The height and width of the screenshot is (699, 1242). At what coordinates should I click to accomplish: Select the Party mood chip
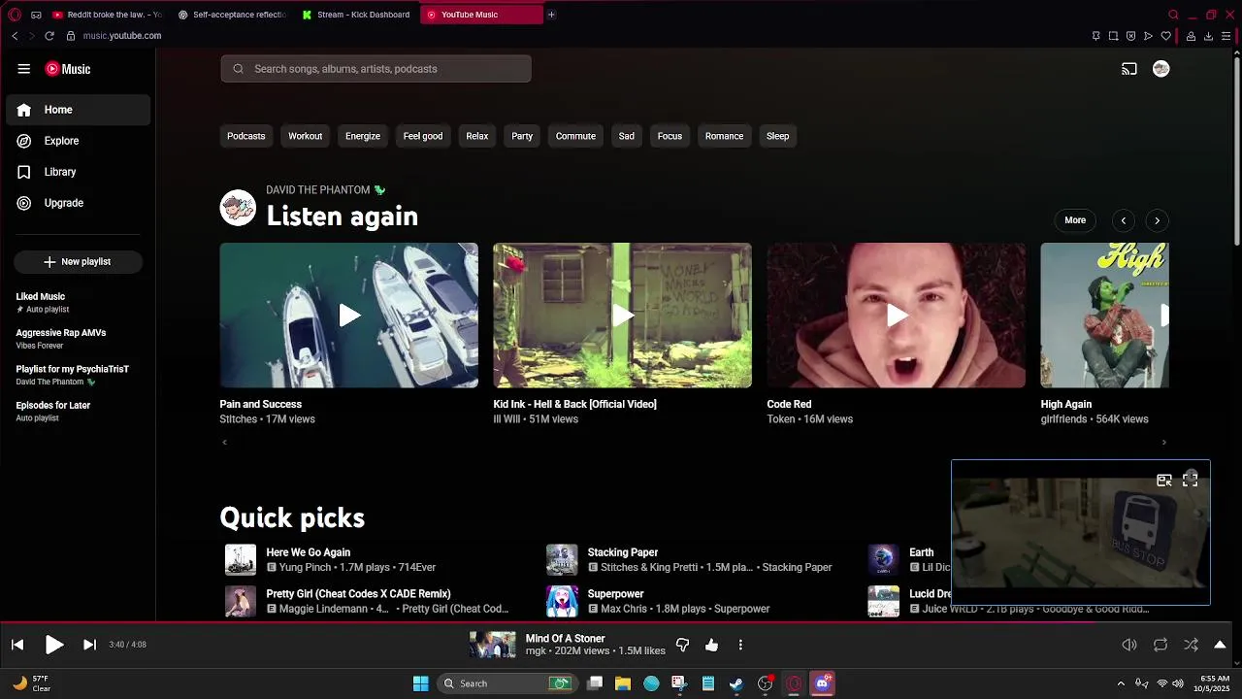click(522, 136)
